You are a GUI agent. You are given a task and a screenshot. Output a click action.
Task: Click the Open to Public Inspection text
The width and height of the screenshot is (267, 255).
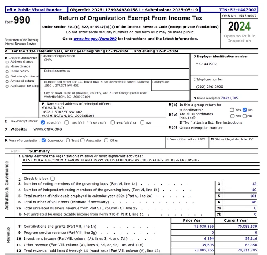240,38
